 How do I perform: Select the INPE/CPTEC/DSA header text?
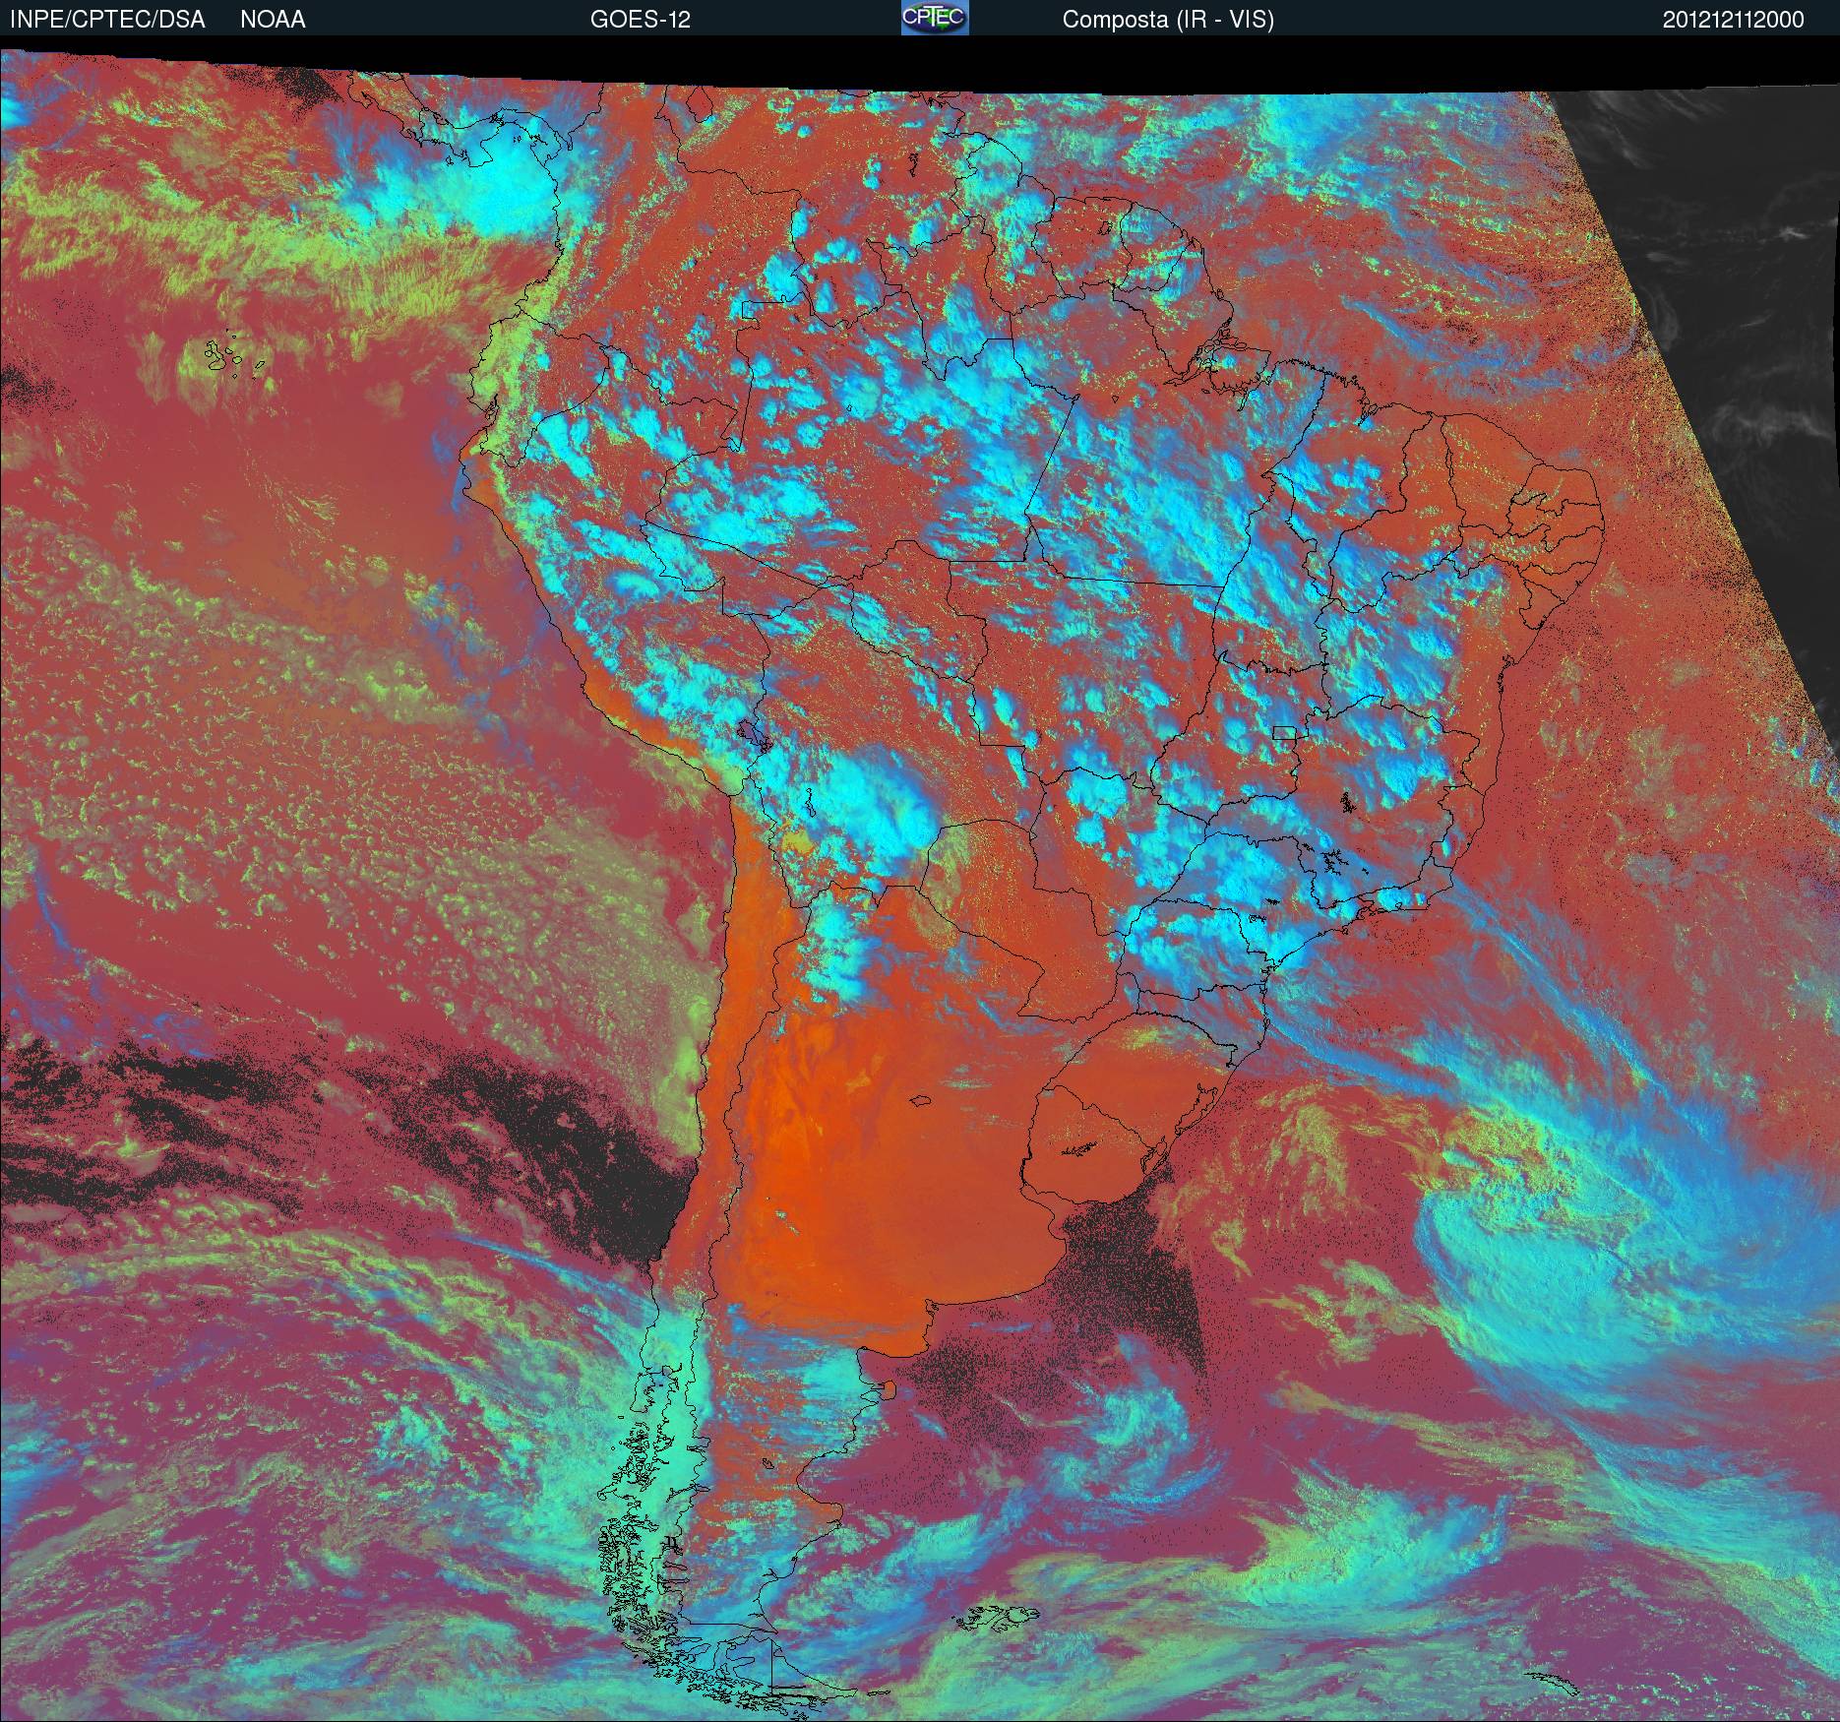pos(107,20)
